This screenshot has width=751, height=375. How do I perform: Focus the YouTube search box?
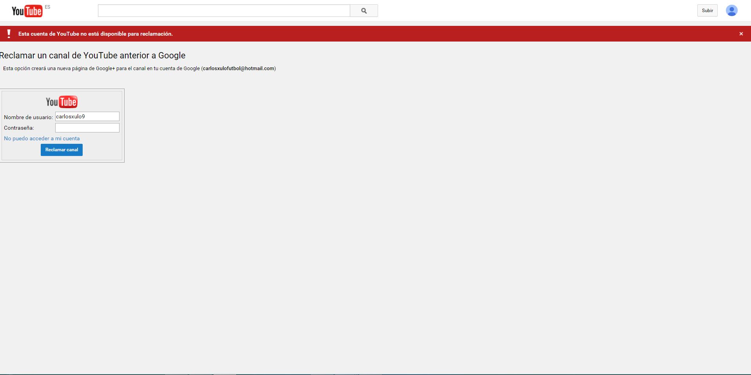coord(224,11)
